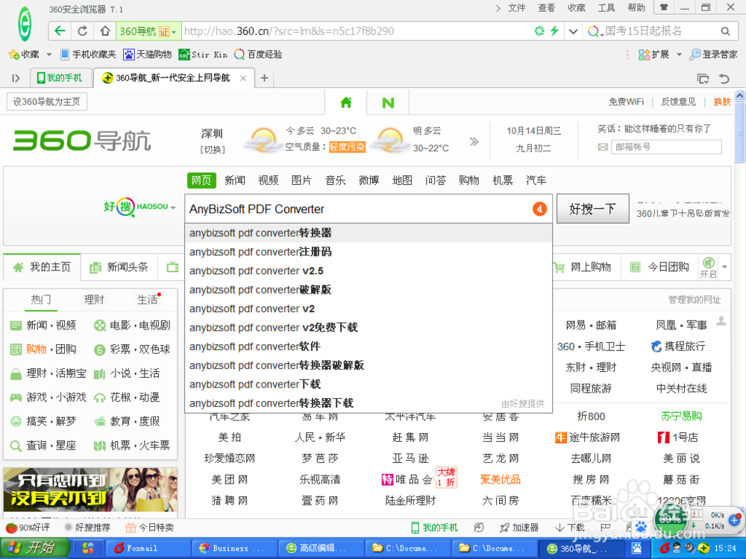Click 今日特卖 in the status bar

coord(149,527)
